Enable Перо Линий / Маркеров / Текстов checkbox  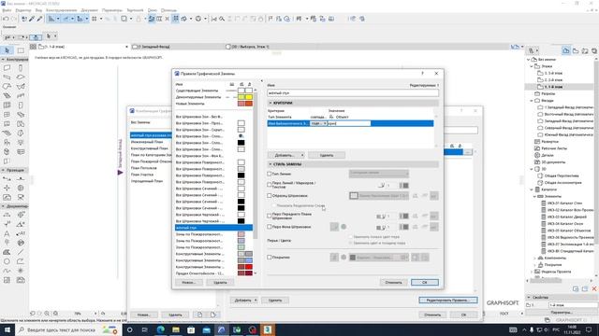tap(270, 185)
